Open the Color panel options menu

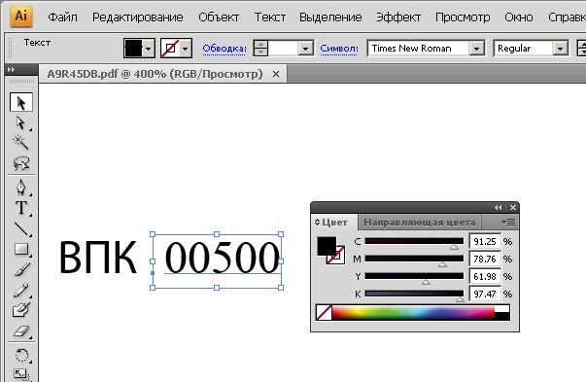pos(508,222)
